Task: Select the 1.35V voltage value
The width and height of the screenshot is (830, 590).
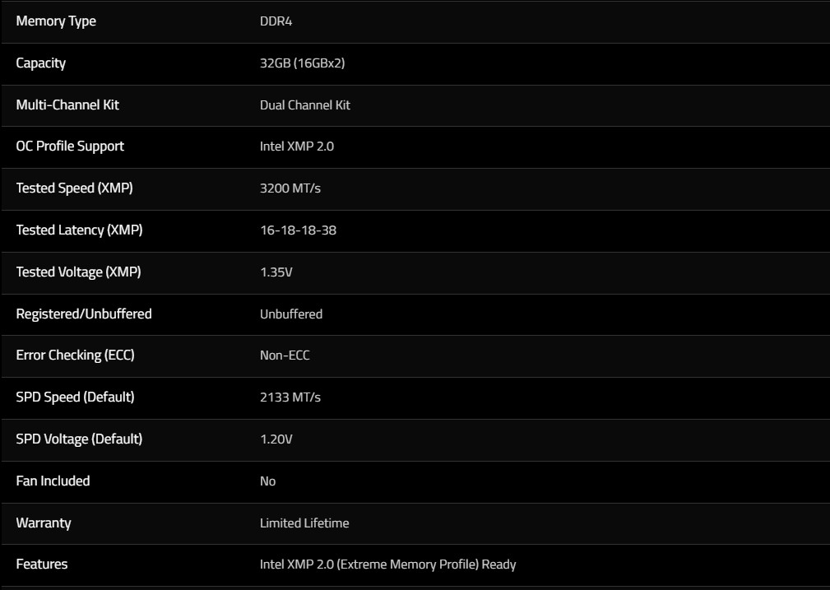Action: pyautogui.click(x=276, y=272)
